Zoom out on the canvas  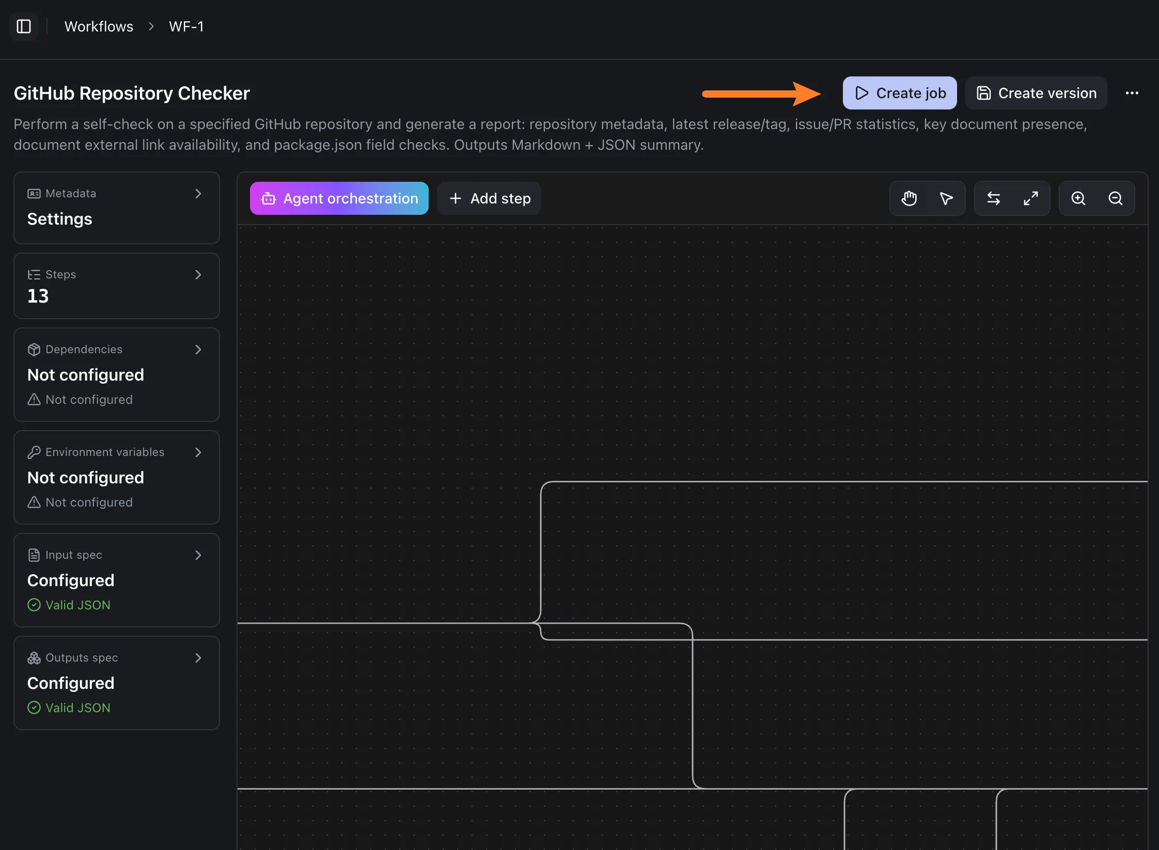click(x=1116, y=198)
